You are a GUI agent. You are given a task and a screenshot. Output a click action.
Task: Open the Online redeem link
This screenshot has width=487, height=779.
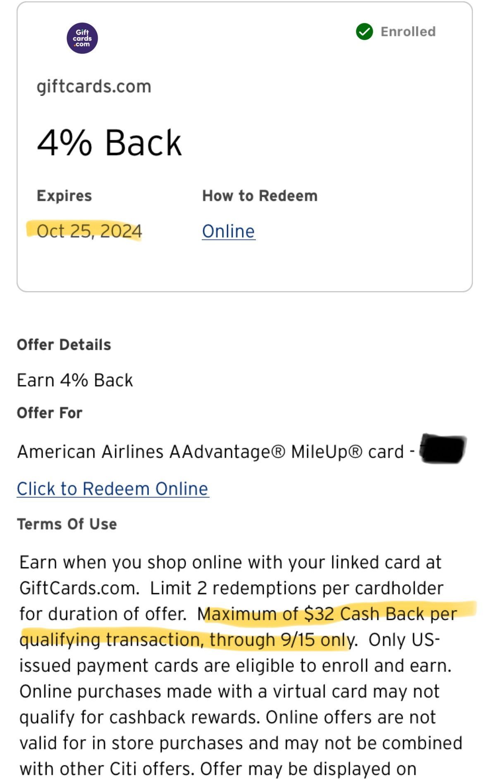[x=228, y=231]
